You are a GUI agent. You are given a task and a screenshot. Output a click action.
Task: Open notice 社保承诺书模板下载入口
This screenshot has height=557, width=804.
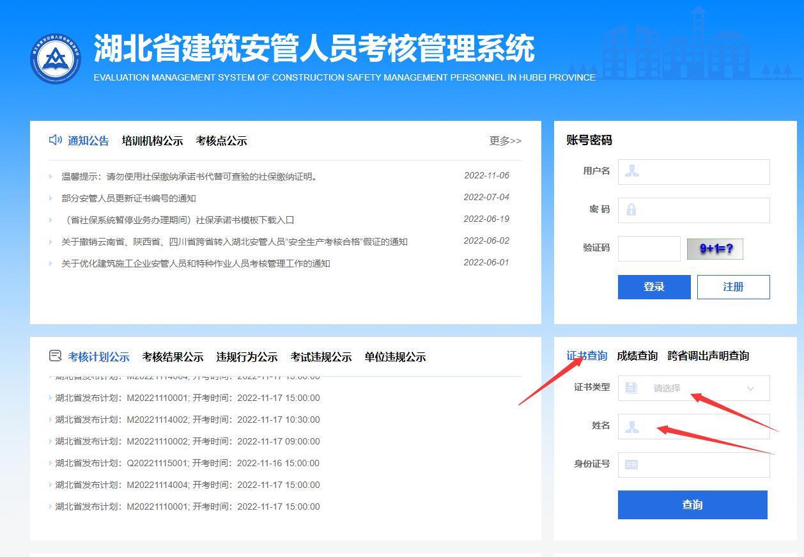click(x=178, y=220)
